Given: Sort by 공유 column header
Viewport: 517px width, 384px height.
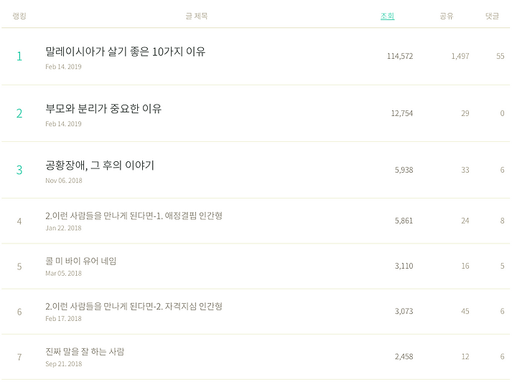Looking at the screenshot, I should tap(447, 16).
